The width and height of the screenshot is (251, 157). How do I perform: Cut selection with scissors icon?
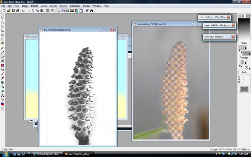[x=33, y=11]
